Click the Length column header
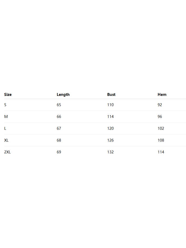The height and width of the screenshot is (248, 186). (63, 95)
